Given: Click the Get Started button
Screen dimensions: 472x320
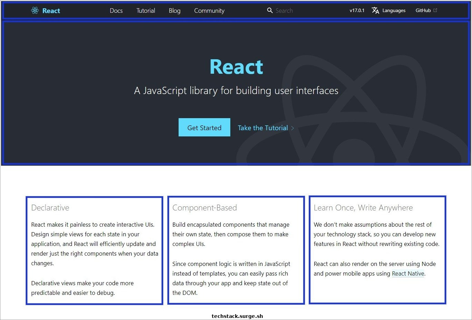Looking at the screenshot, I should [x=204, y=127].
